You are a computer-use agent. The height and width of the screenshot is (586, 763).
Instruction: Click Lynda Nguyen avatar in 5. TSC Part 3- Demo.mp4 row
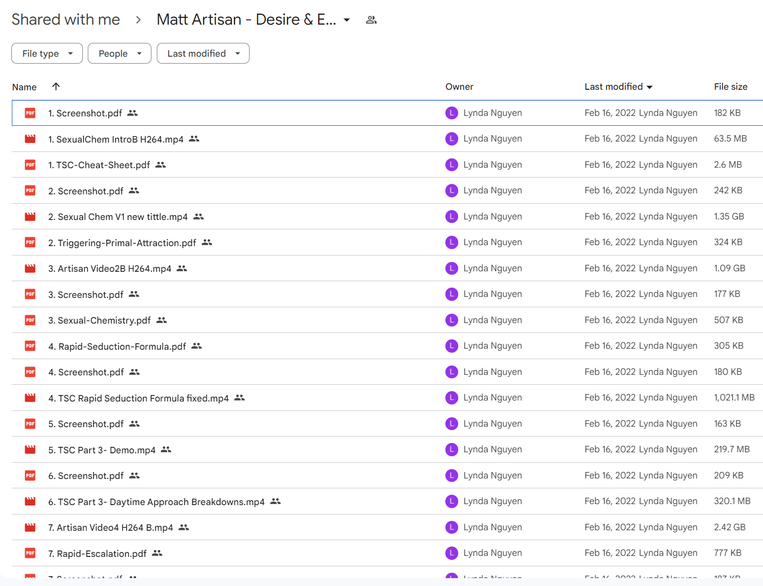(x=452, y=449)
